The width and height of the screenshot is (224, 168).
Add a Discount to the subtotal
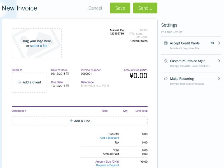tap(109, 138)
